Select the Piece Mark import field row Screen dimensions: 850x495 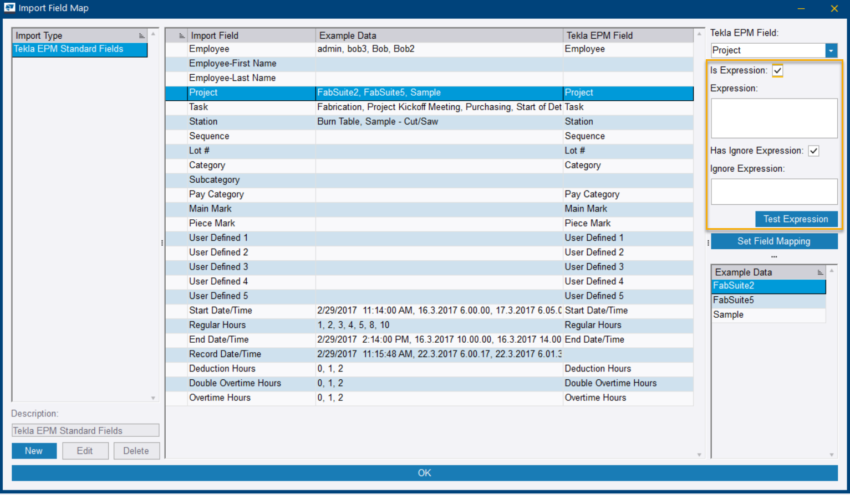pyautogui.click(x=429, y=223)
